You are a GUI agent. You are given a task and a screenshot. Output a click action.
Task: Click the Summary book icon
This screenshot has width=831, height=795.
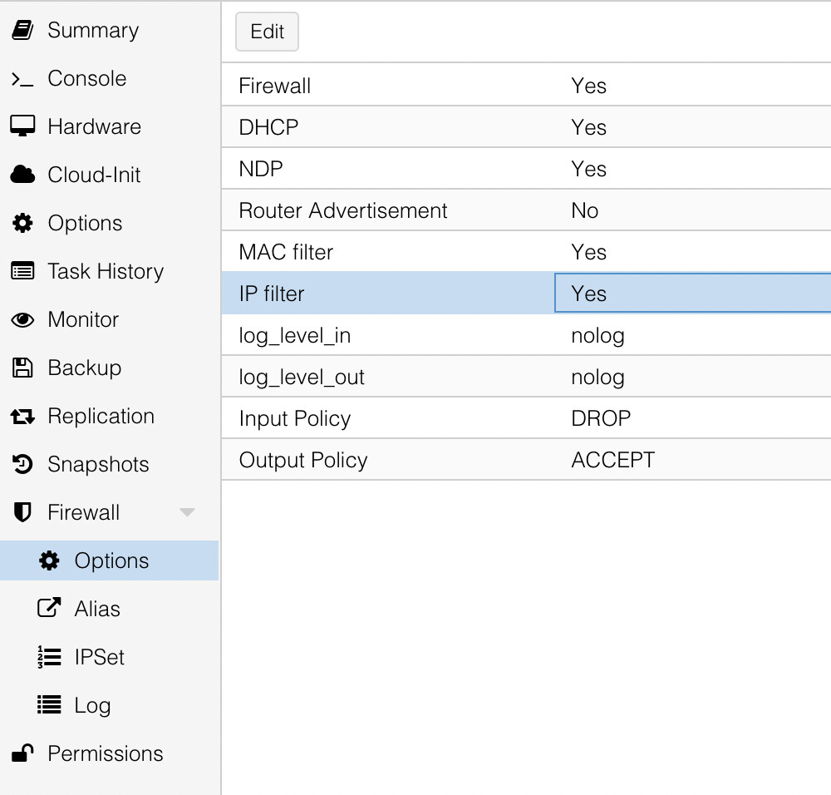click(22, 31)
